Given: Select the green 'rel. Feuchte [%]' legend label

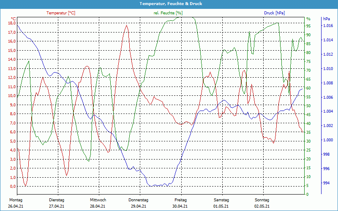Looking at the screenshot, I should 168,13.
